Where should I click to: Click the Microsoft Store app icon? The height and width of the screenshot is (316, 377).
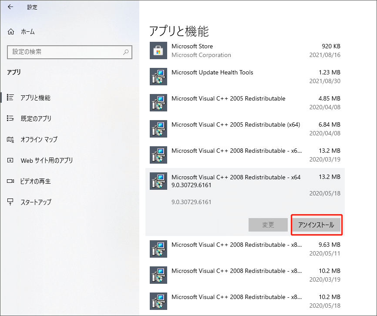[158, 50]
